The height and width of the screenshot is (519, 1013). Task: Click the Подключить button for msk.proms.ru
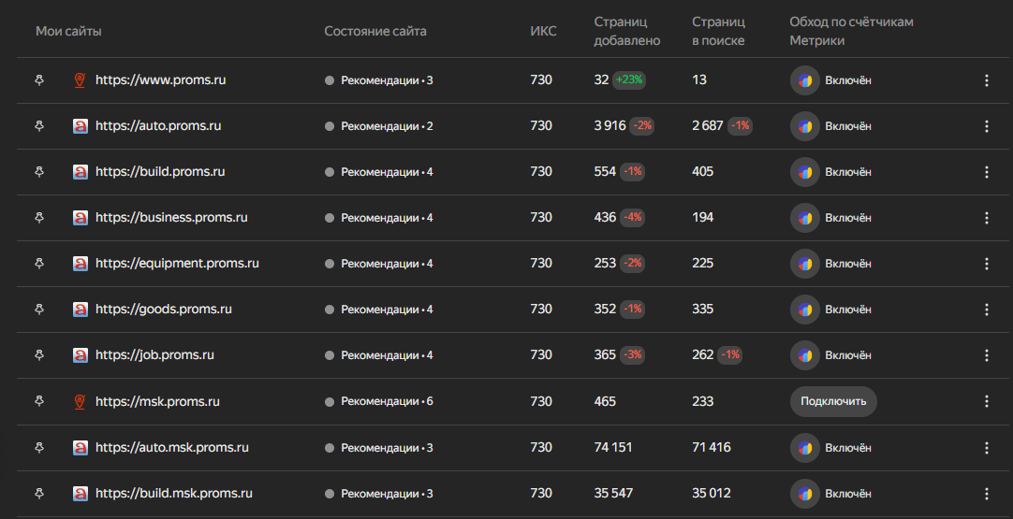click(833, 401)
